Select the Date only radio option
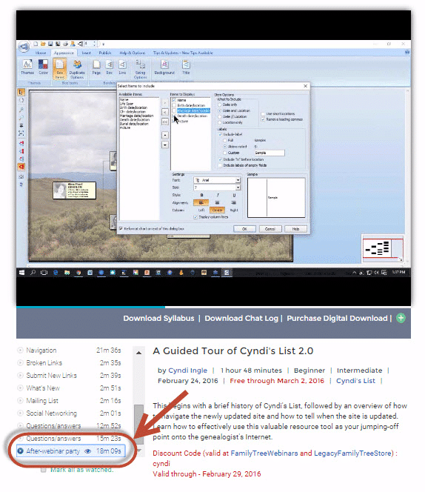Viewport: 425px width, 492px height. tap(220, 104)
